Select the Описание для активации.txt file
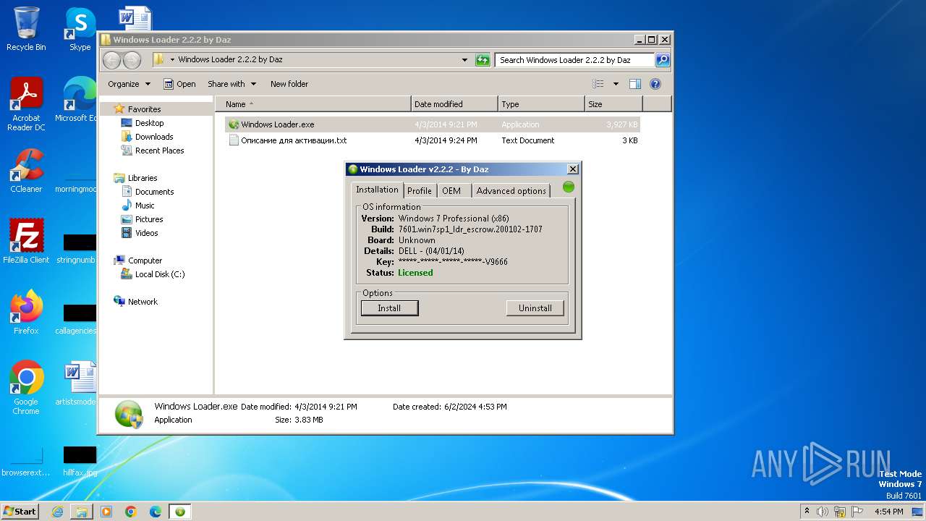The height and width of the screenshot is (521, 926). [x=433, y=140]
